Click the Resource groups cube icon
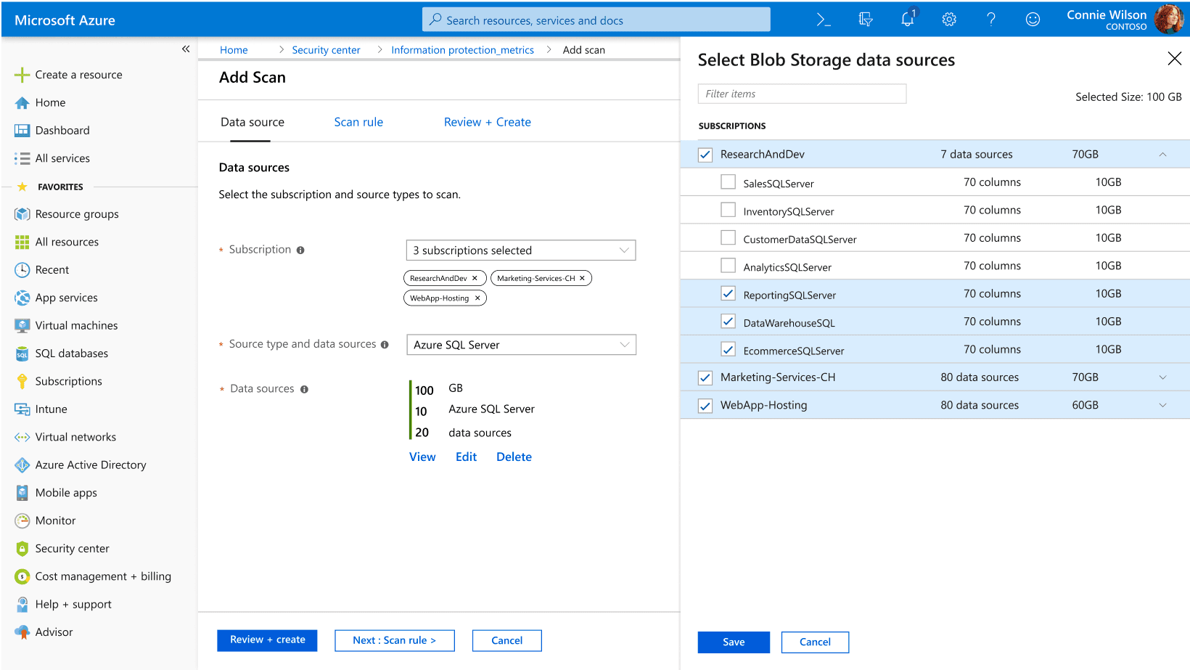Viewport: 1190px width, 670px height. pos(22,214)
